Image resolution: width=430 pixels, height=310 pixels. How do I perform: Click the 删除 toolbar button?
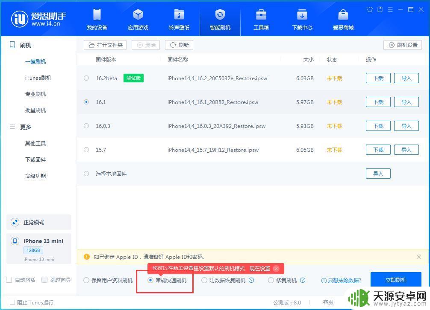[x=146, y=45]
